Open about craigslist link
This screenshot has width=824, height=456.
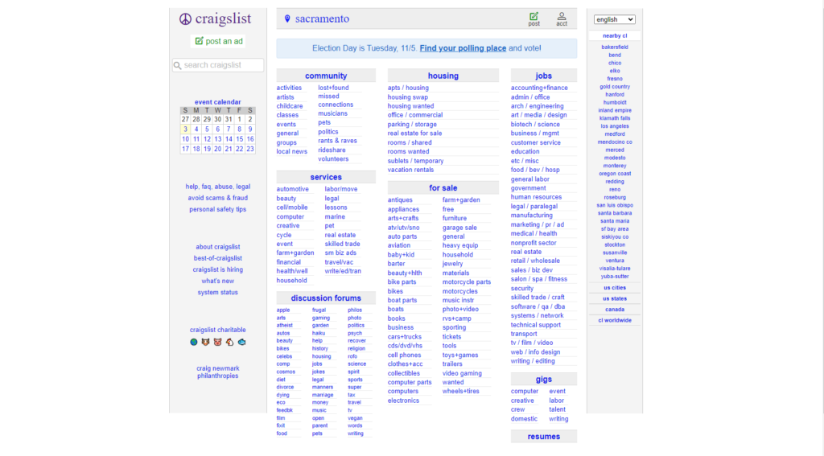coord(217,247)
